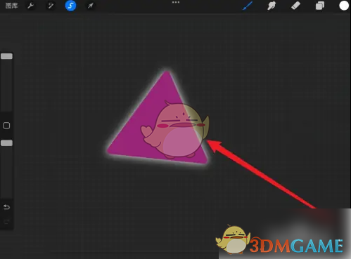Click the brush size slider handle
The width and height of the screenshot is (351, 259).
(6, 56)
